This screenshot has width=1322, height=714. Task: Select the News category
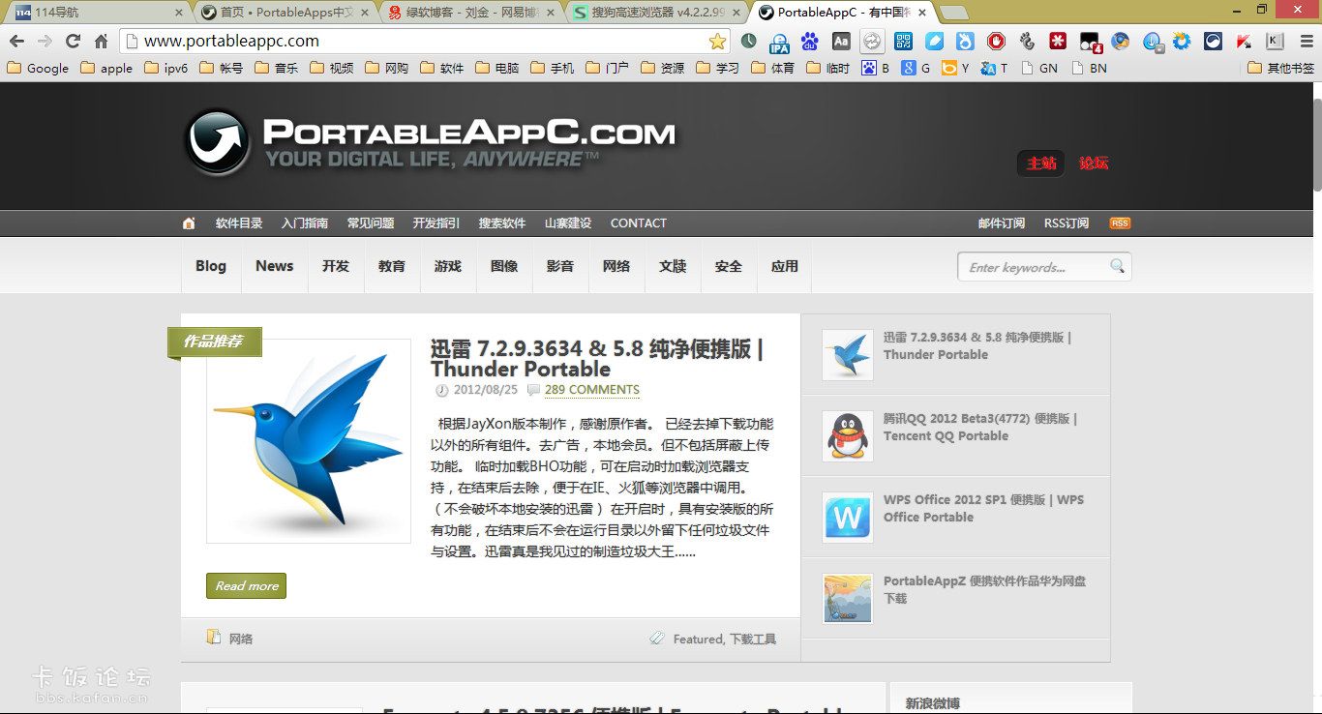tap(274, 266)
